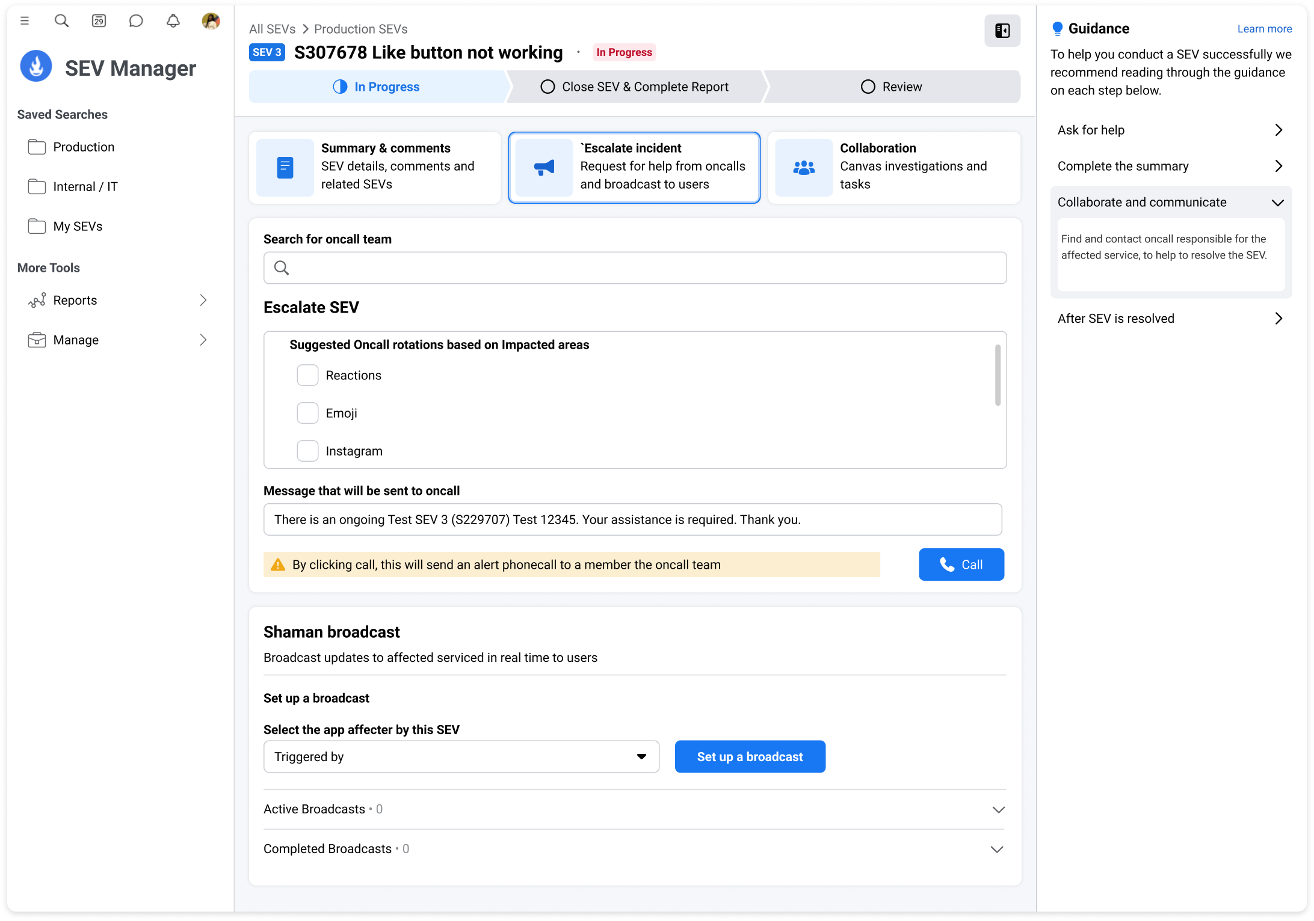This screenshot has height=921, width=1314.
Task: Click the user profile avatar
Action: click(x=211, y=21)
